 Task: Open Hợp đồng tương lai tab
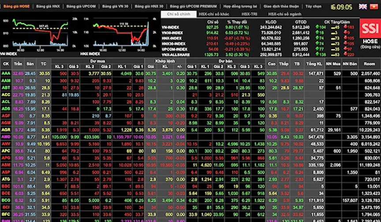(x=240, y=7)
